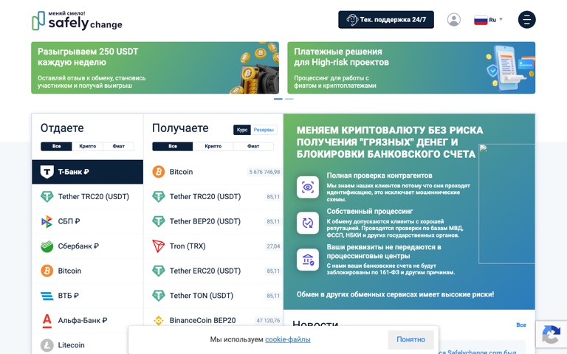Click the Russian flag language icon

(481, 20)
